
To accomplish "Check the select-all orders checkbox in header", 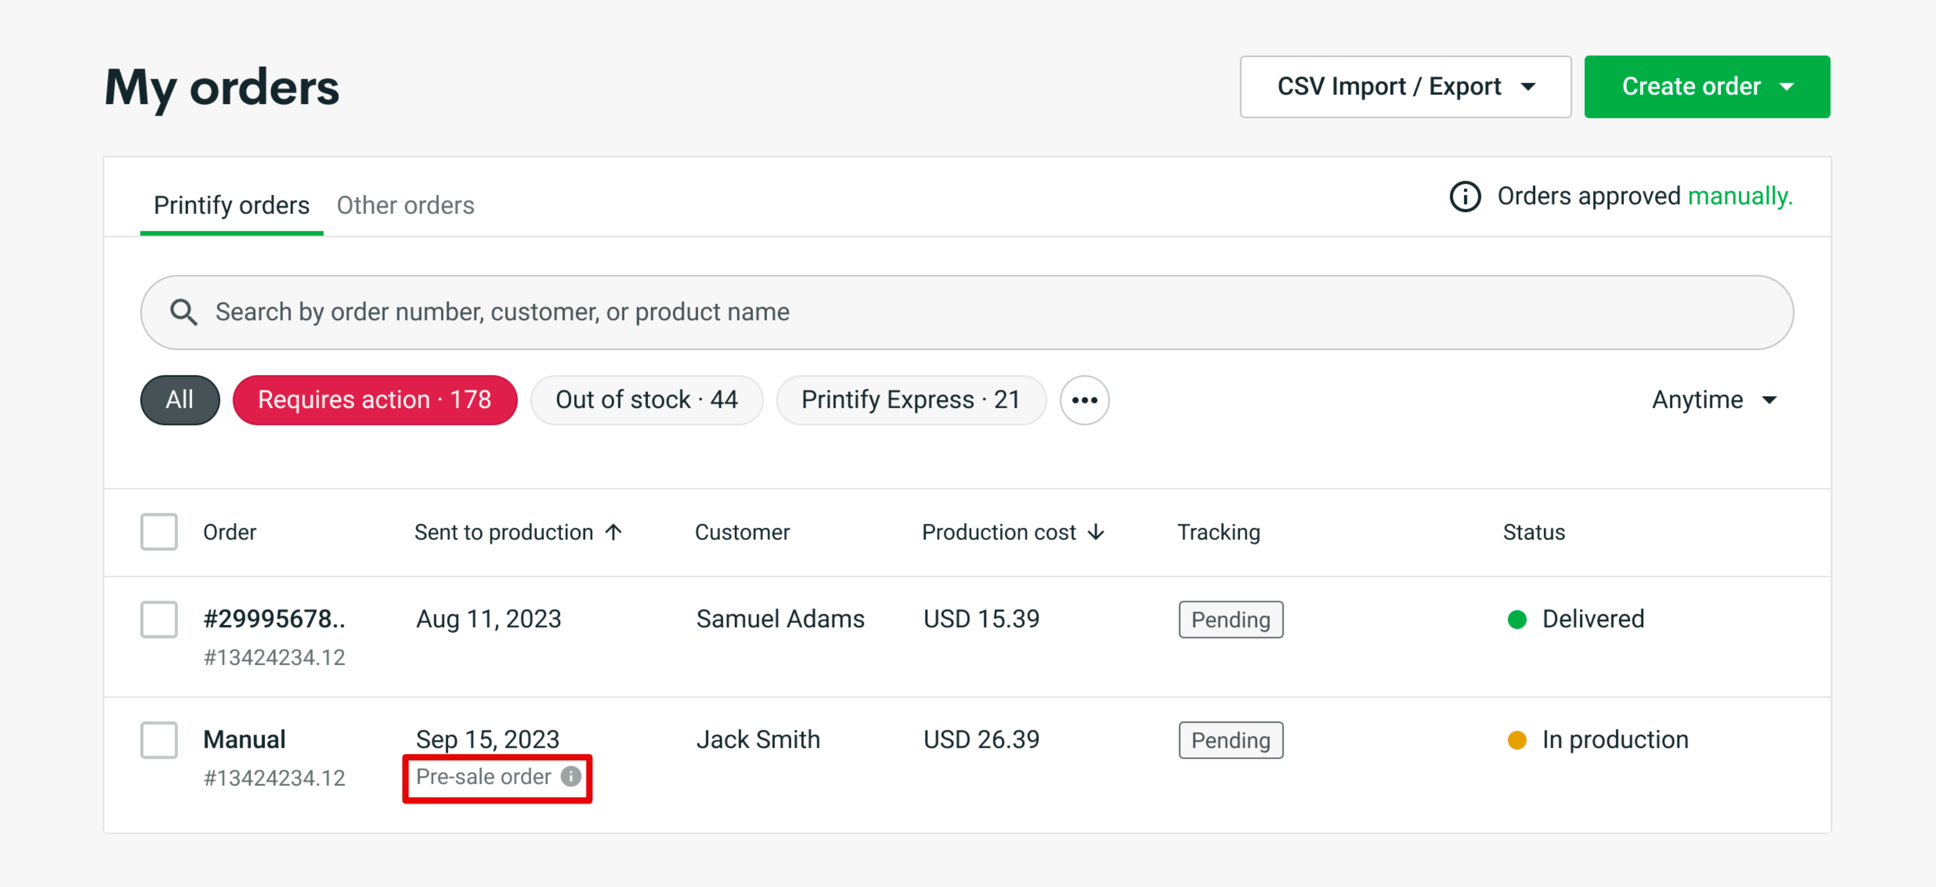I will pos(158,531).
